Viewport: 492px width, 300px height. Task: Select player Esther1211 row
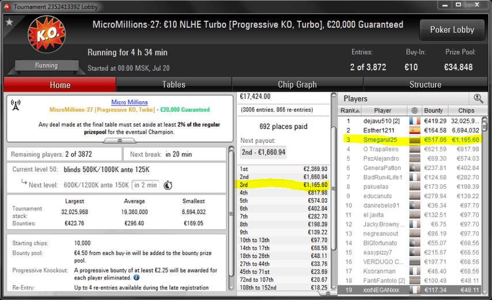point(410,130)
